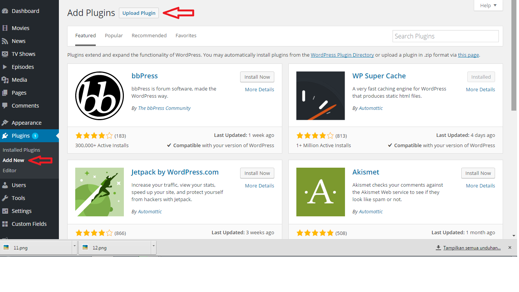Click the Custom Fields grid icon
Screen dimensions: 519x292
pos(5,224)
